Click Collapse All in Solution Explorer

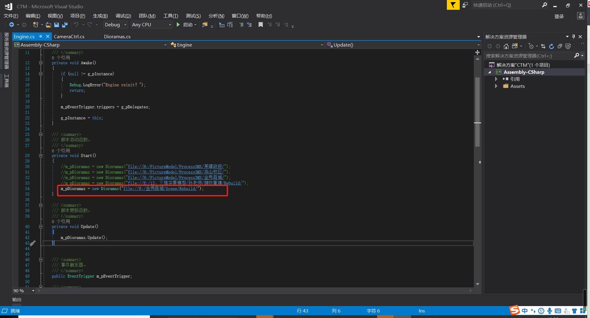[560, 46]
